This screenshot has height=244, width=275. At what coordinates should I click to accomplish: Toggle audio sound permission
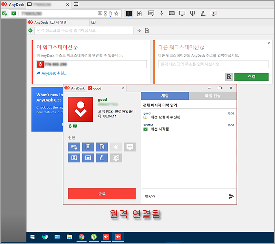116,147
